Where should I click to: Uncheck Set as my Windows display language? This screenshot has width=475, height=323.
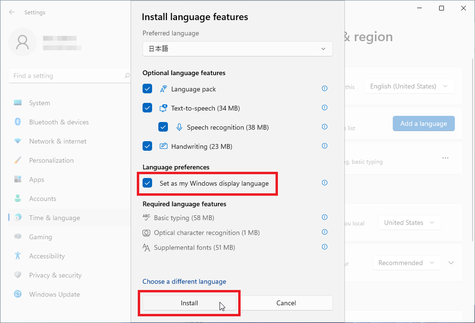pyautogui.click(x=147, y=183)
